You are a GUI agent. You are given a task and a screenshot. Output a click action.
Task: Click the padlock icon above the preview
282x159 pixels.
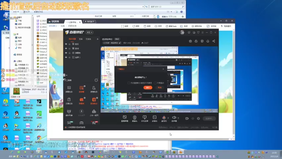[x=196, y=41]
